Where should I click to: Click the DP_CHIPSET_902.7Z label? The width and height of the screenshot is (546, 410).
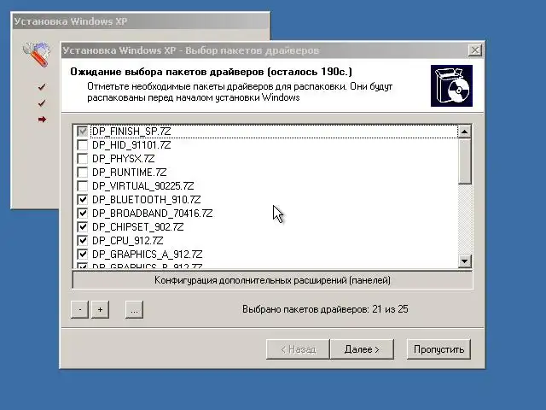tap(137, 227)
